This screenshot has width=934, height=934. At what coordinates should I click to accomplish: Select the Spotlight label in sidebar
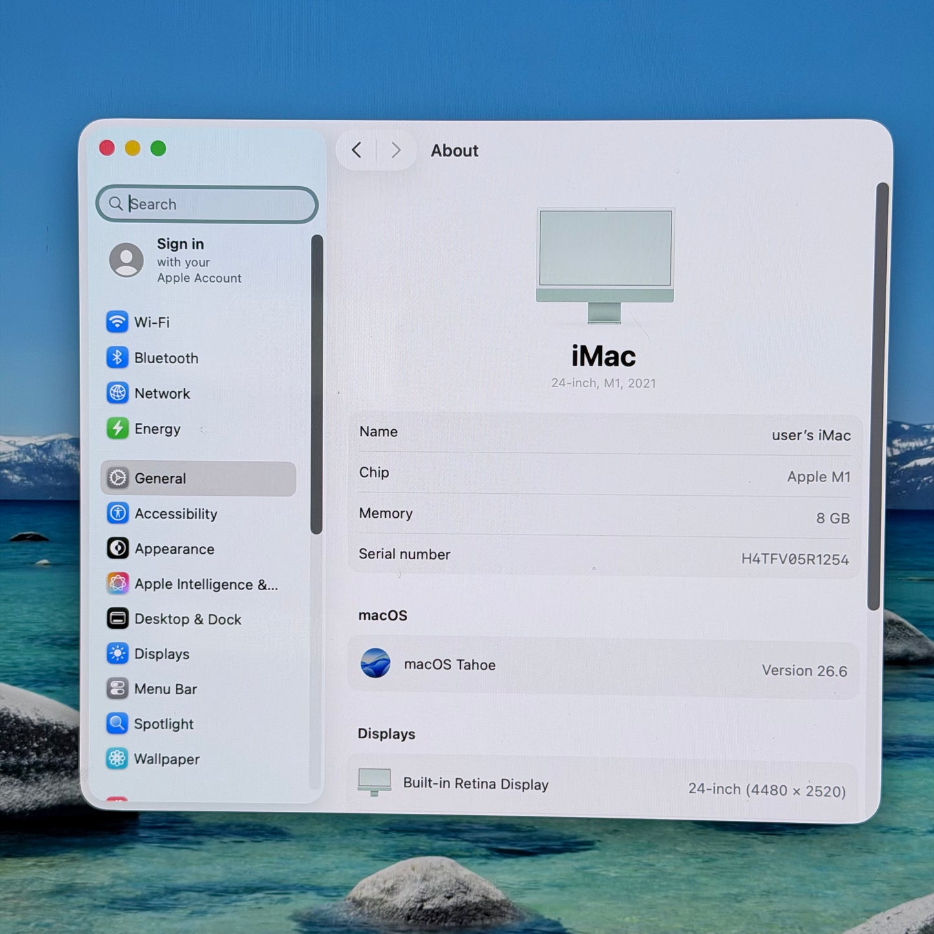(x=164, y=725)
